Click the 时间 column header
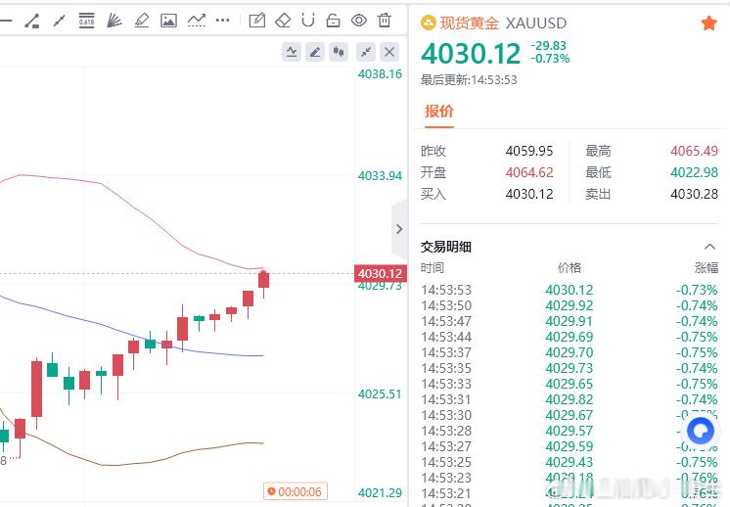 [433, 268]
